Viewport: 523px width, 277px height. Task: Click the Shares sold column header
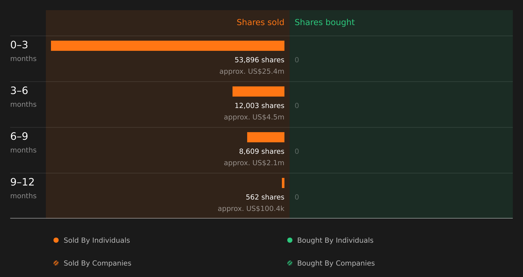click(260, 22)
